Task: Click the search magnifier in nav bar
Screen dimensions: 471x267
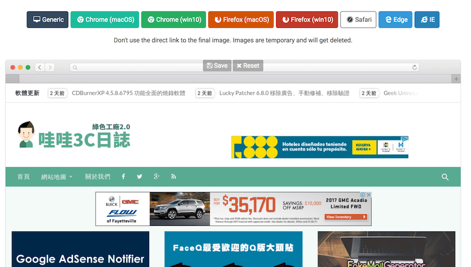Action: coord(445,177)
